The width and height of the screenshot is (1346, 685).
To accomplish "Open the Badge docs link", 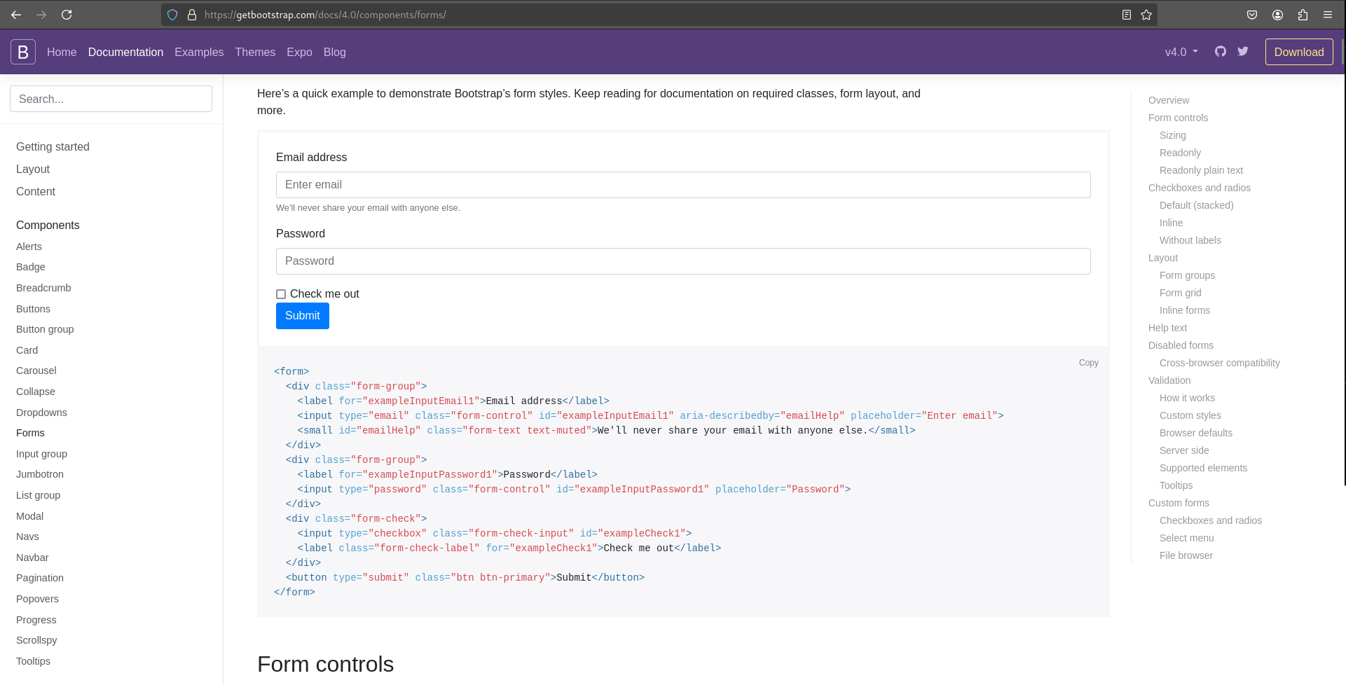I will tap(30, 267).
